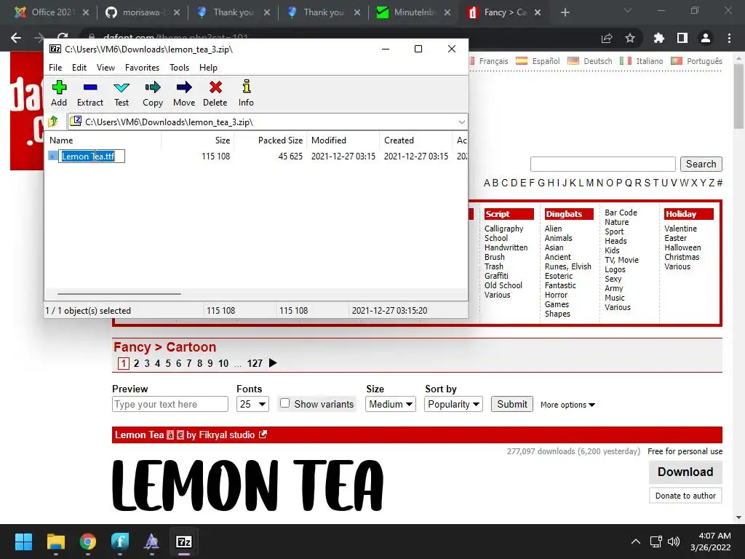Open the Chrome side panel icon
Screen dimensions: 745x559
(x=682, y=38)
